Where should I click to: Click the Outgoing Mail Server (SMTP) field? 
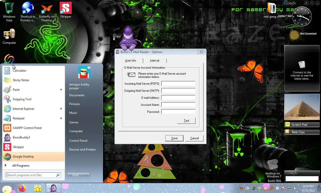pos(178,91)
